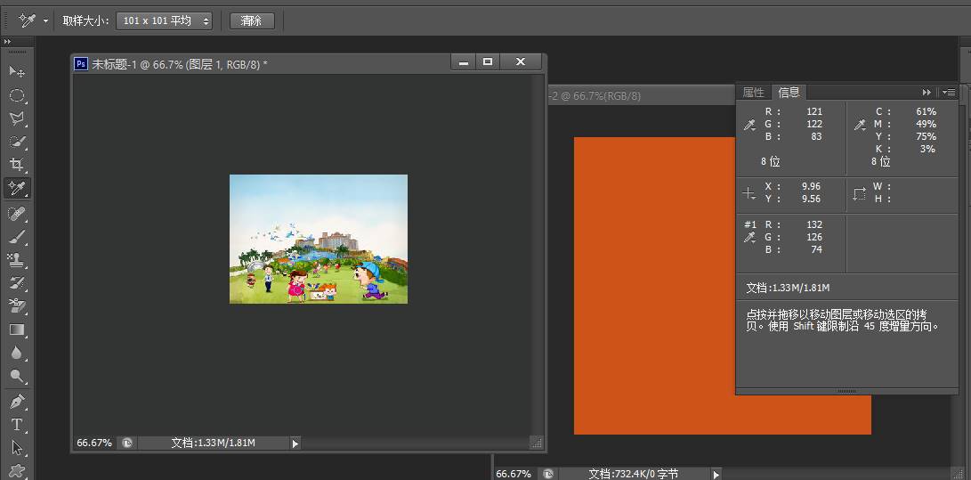This screenshot has width=971, height=480.
Task: Click the #1 color sampler eyedropper icon
Action: pos(750,238)
